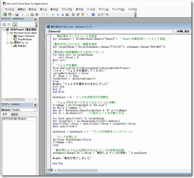Select the 項目別 tab in Properties
194x178 pixels.
15,114
